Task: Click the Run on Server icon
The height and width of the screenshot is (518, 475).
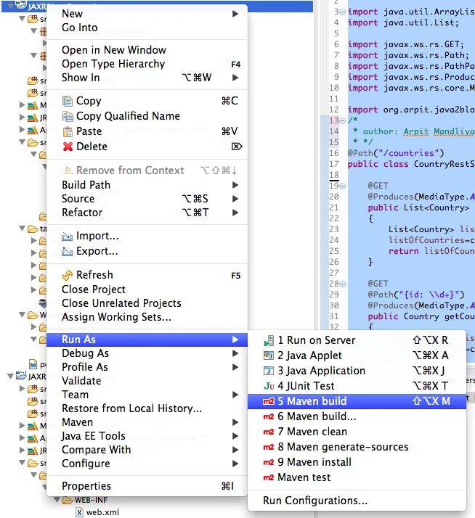Action: (x=269, y=340)
